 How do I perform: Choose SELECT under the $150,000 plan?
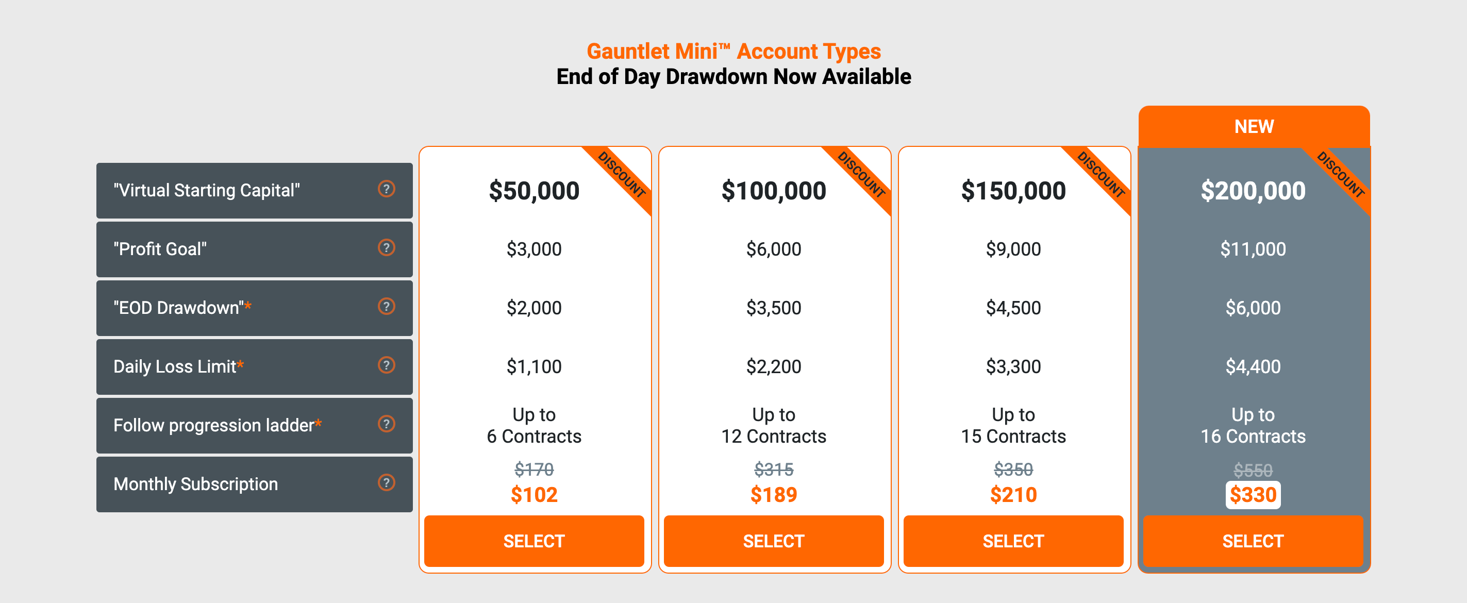[1013, 540]
